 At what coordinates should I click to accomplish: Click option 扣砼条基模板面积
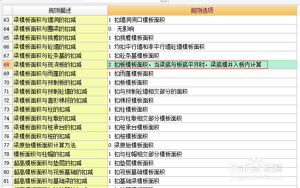coord(202,56)
